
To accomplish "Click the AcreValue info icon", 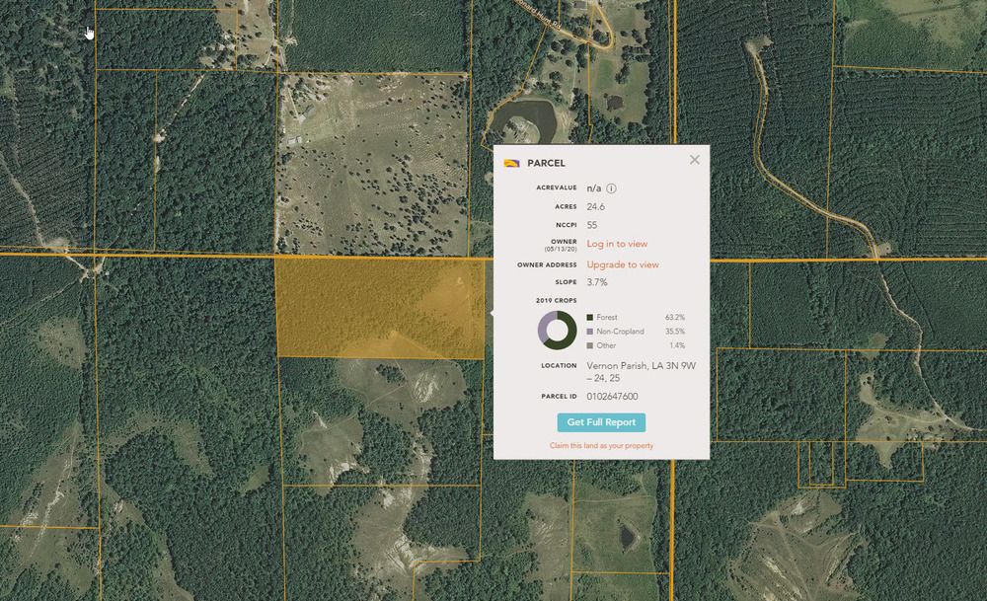I will click(x=611, y=188).
